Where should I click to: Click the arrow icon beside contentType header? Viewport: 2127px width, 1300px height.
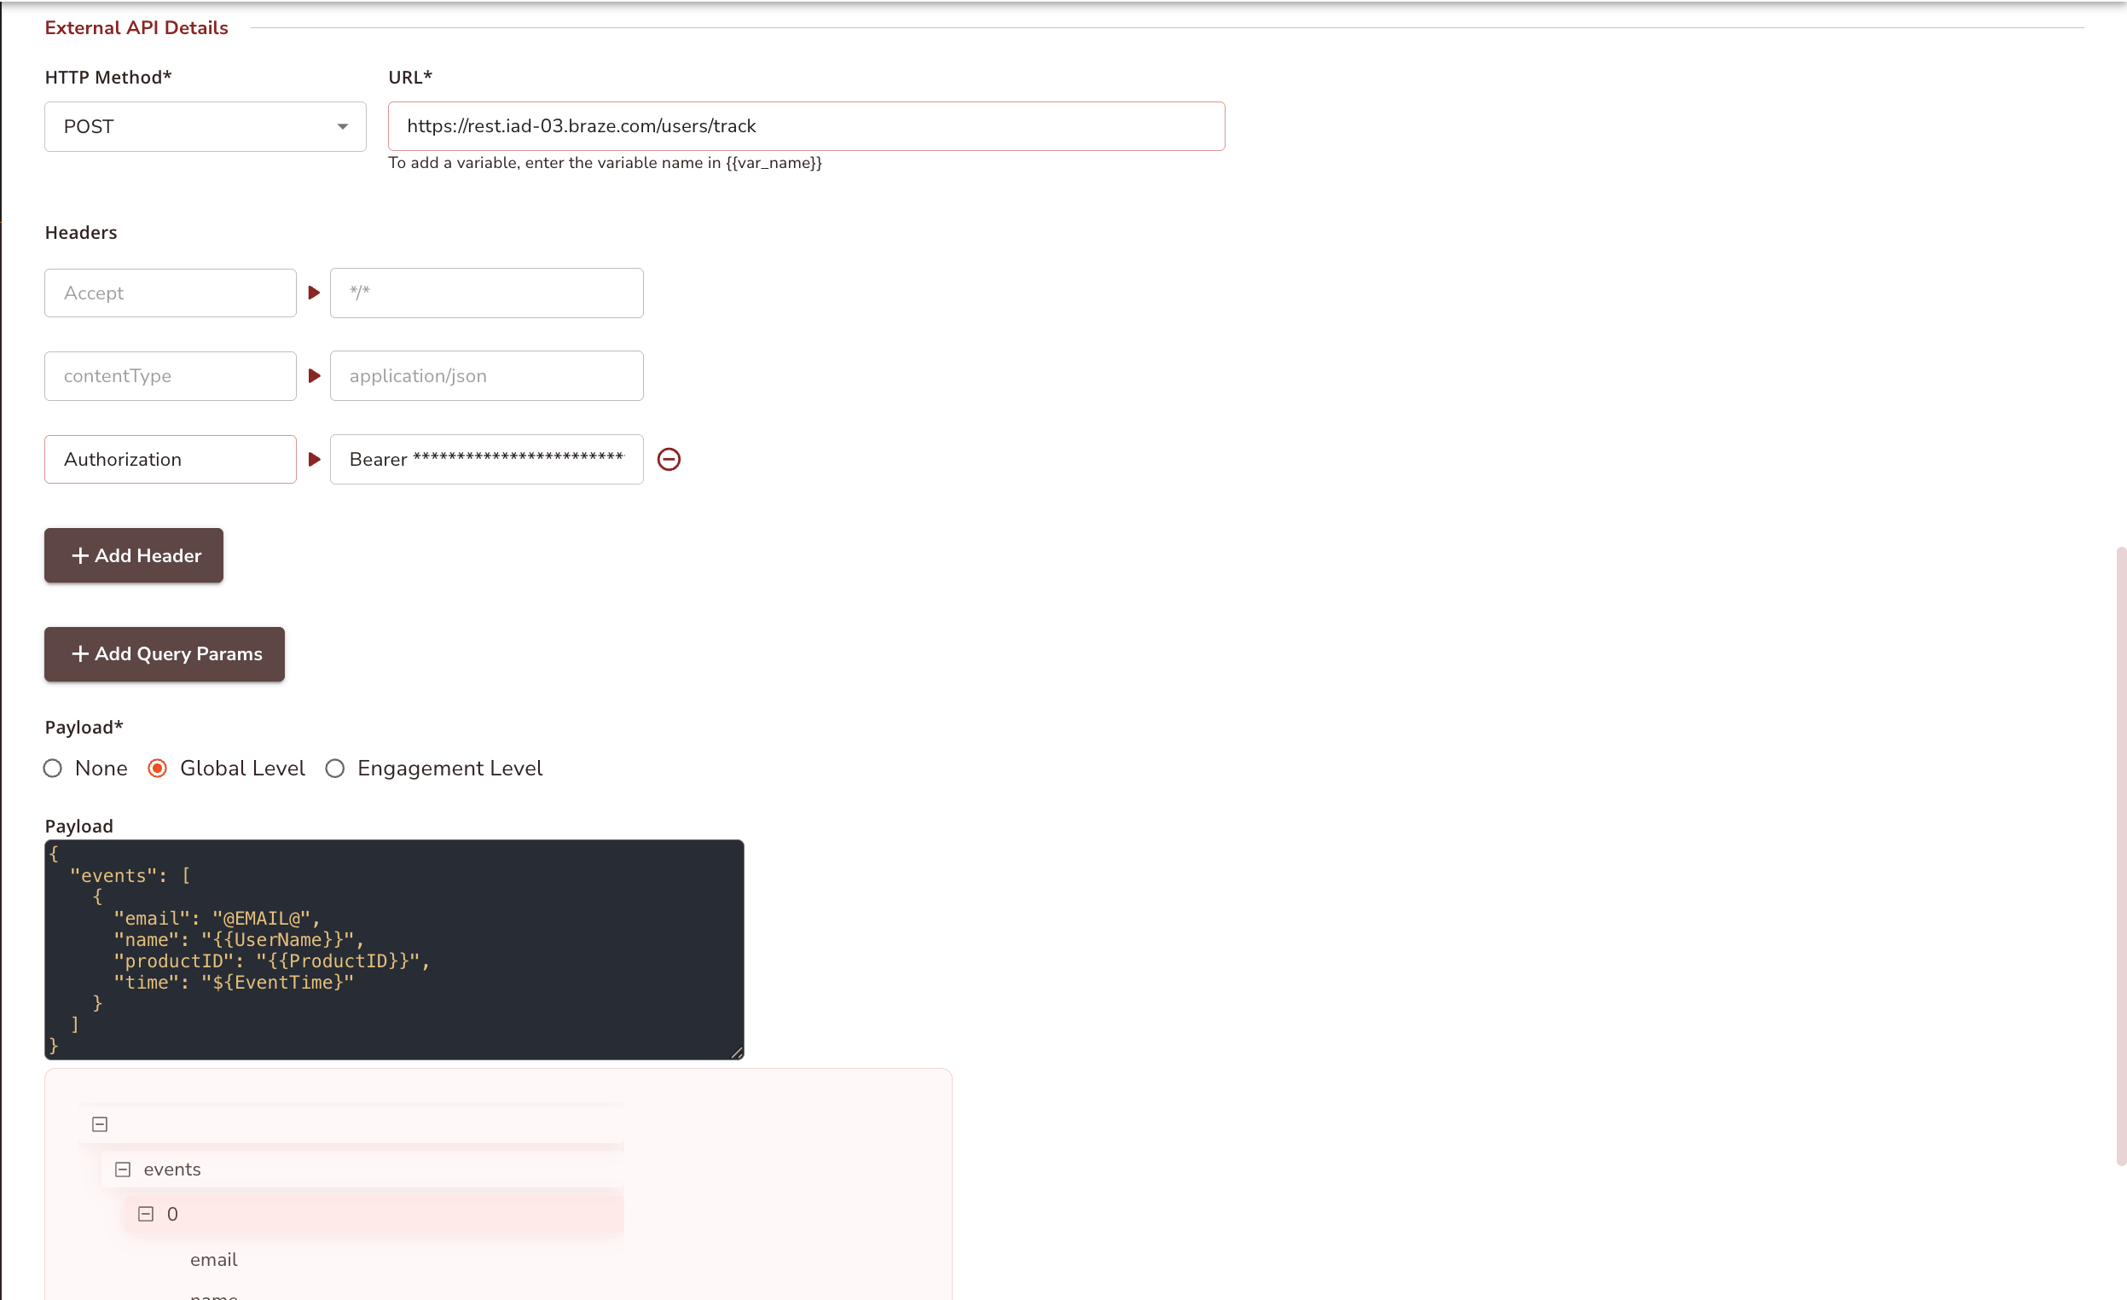(x=313, y=375)
